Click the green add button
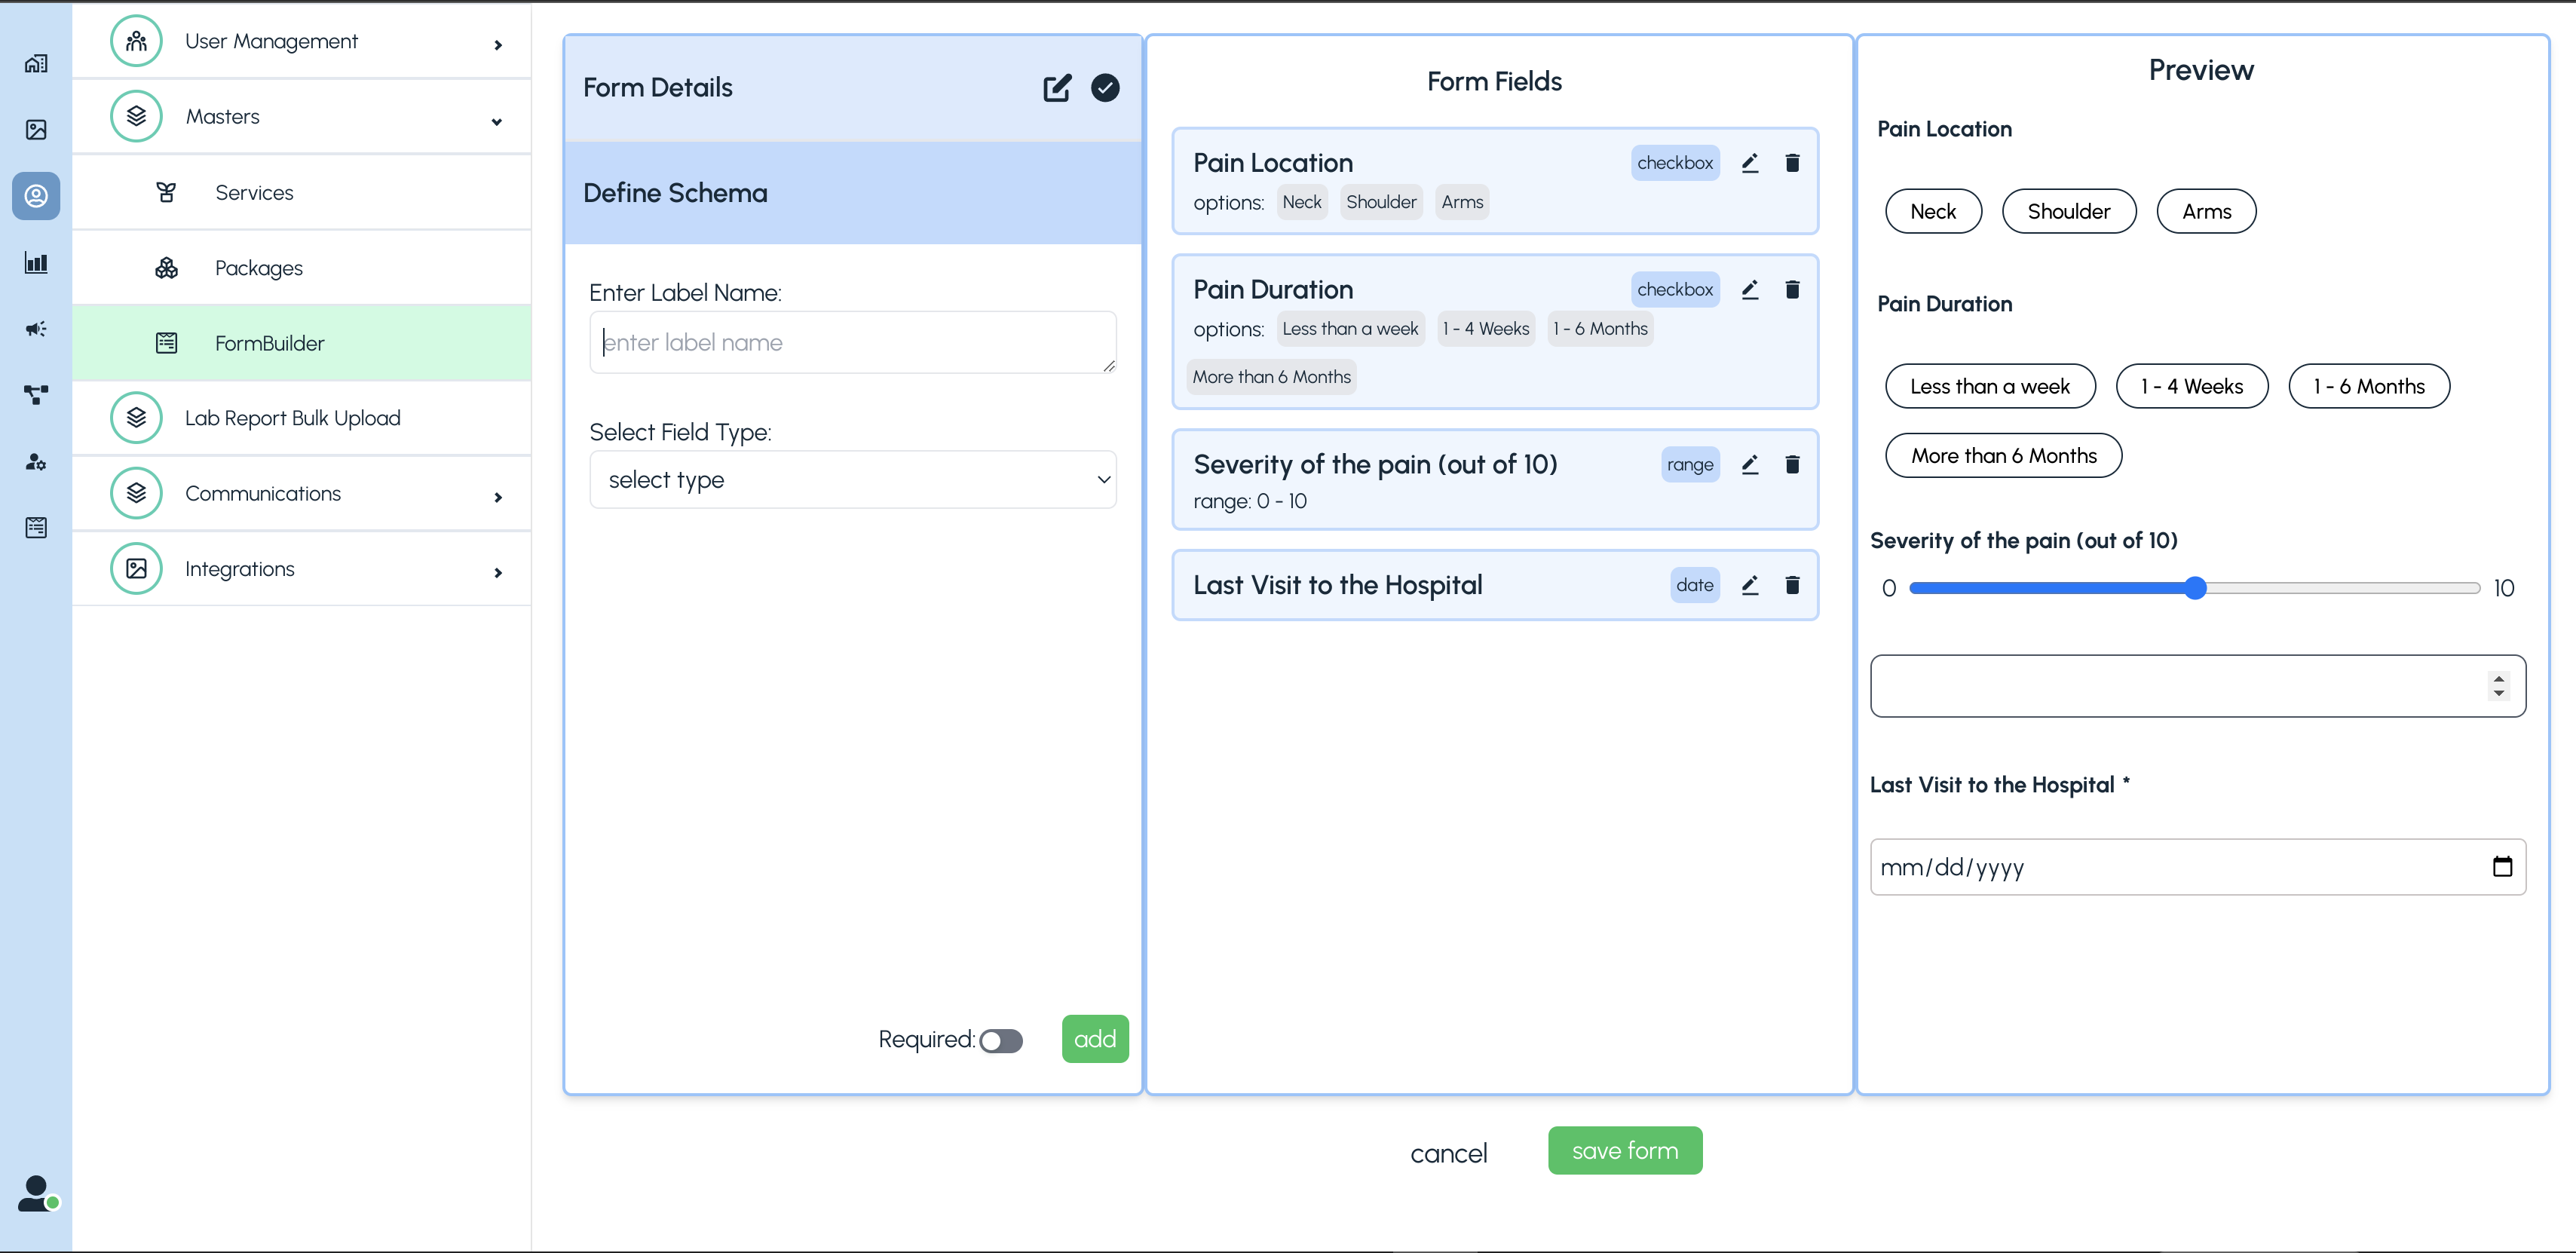Viewport: 2576px width, 1253px height. (x=1095, y=1039)
